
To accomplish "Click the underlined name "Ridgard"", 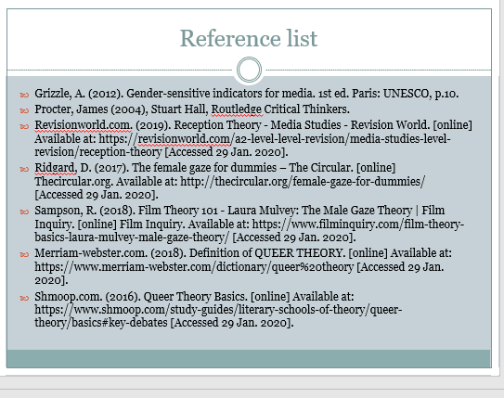I will click(55, 168).
